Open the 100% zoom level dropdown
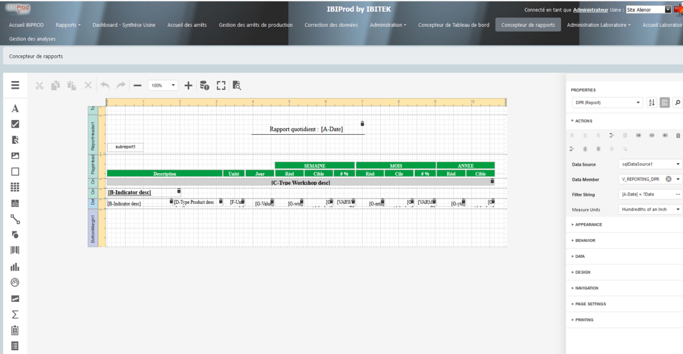The width and height of the screenshot is (683, 354). click(163, 85)
